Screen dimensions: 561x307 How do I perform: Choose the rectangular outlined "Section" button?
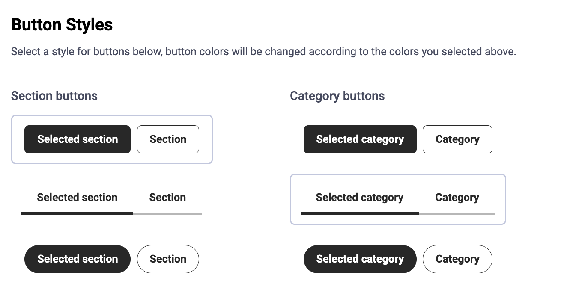168,139
